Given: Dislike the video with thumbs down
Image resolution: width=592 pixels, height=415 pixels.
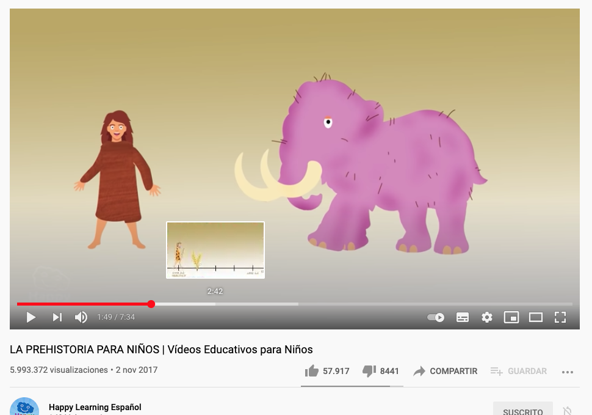Looking at the screenshot, I should pyautogui.click(x=381, y=371).
